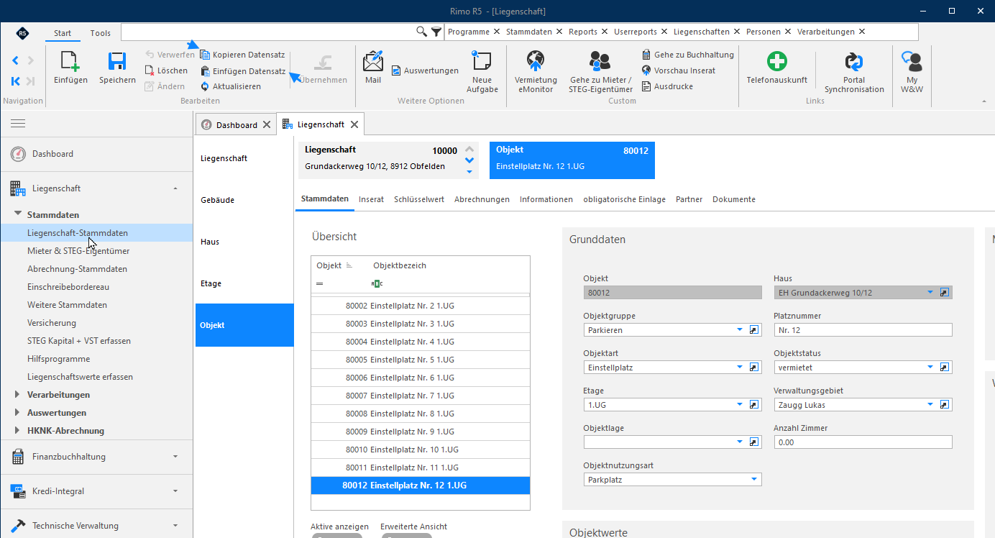Viewport: 995px width, 538px height.
Task: Open the Objektart dropdown
Action: click(739, 367)
